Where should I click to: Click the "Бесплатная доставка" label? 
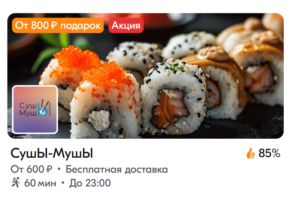[117, 169]
